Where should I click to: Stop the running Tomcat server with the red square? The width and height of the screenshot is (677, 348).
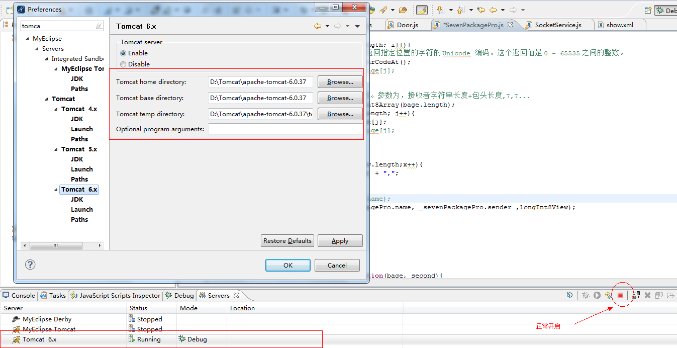tap(620, 296)
